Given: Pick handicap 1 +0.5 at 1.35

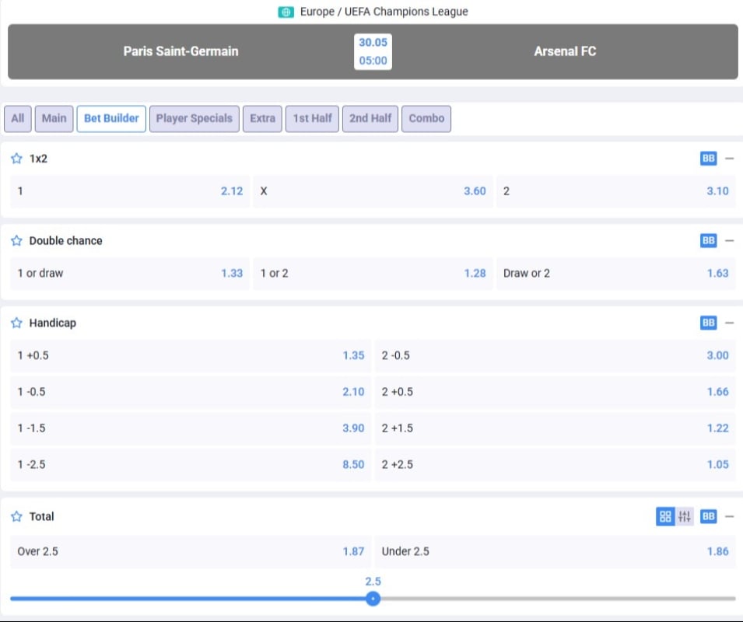Looking at the screenshot, I should click(x=191, y=355).
